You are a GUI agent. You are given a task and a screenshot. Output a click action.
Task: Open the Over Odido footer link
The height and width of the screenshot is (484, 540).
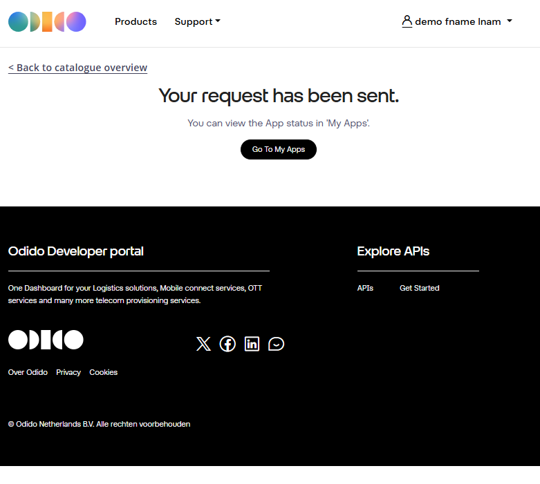(x=28, y=372)
